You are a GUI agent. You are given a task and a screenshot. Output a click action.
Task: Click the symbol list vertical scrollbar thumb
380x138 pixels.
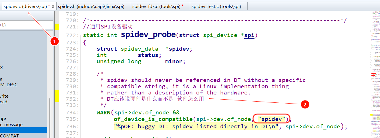pos(50,118)
